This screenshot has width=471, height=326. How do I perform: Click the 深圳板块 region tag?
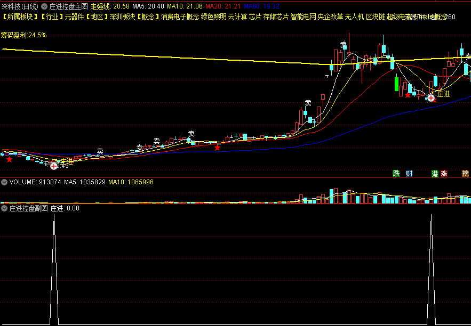click(122, 17)
